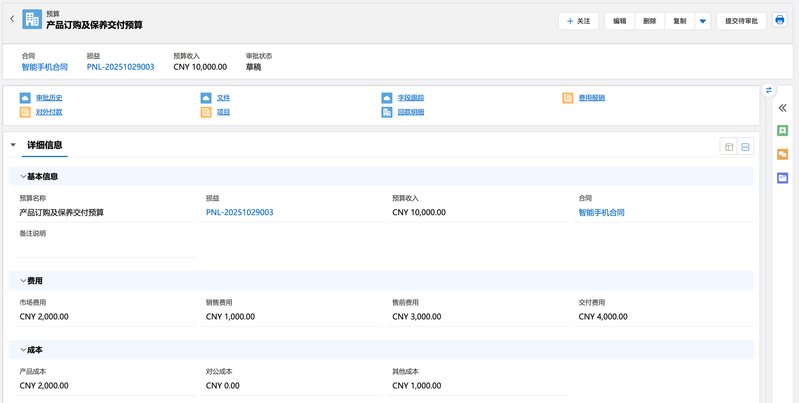Collapse the 成本 section
The image size is (799, 403).
coord(23,350)
